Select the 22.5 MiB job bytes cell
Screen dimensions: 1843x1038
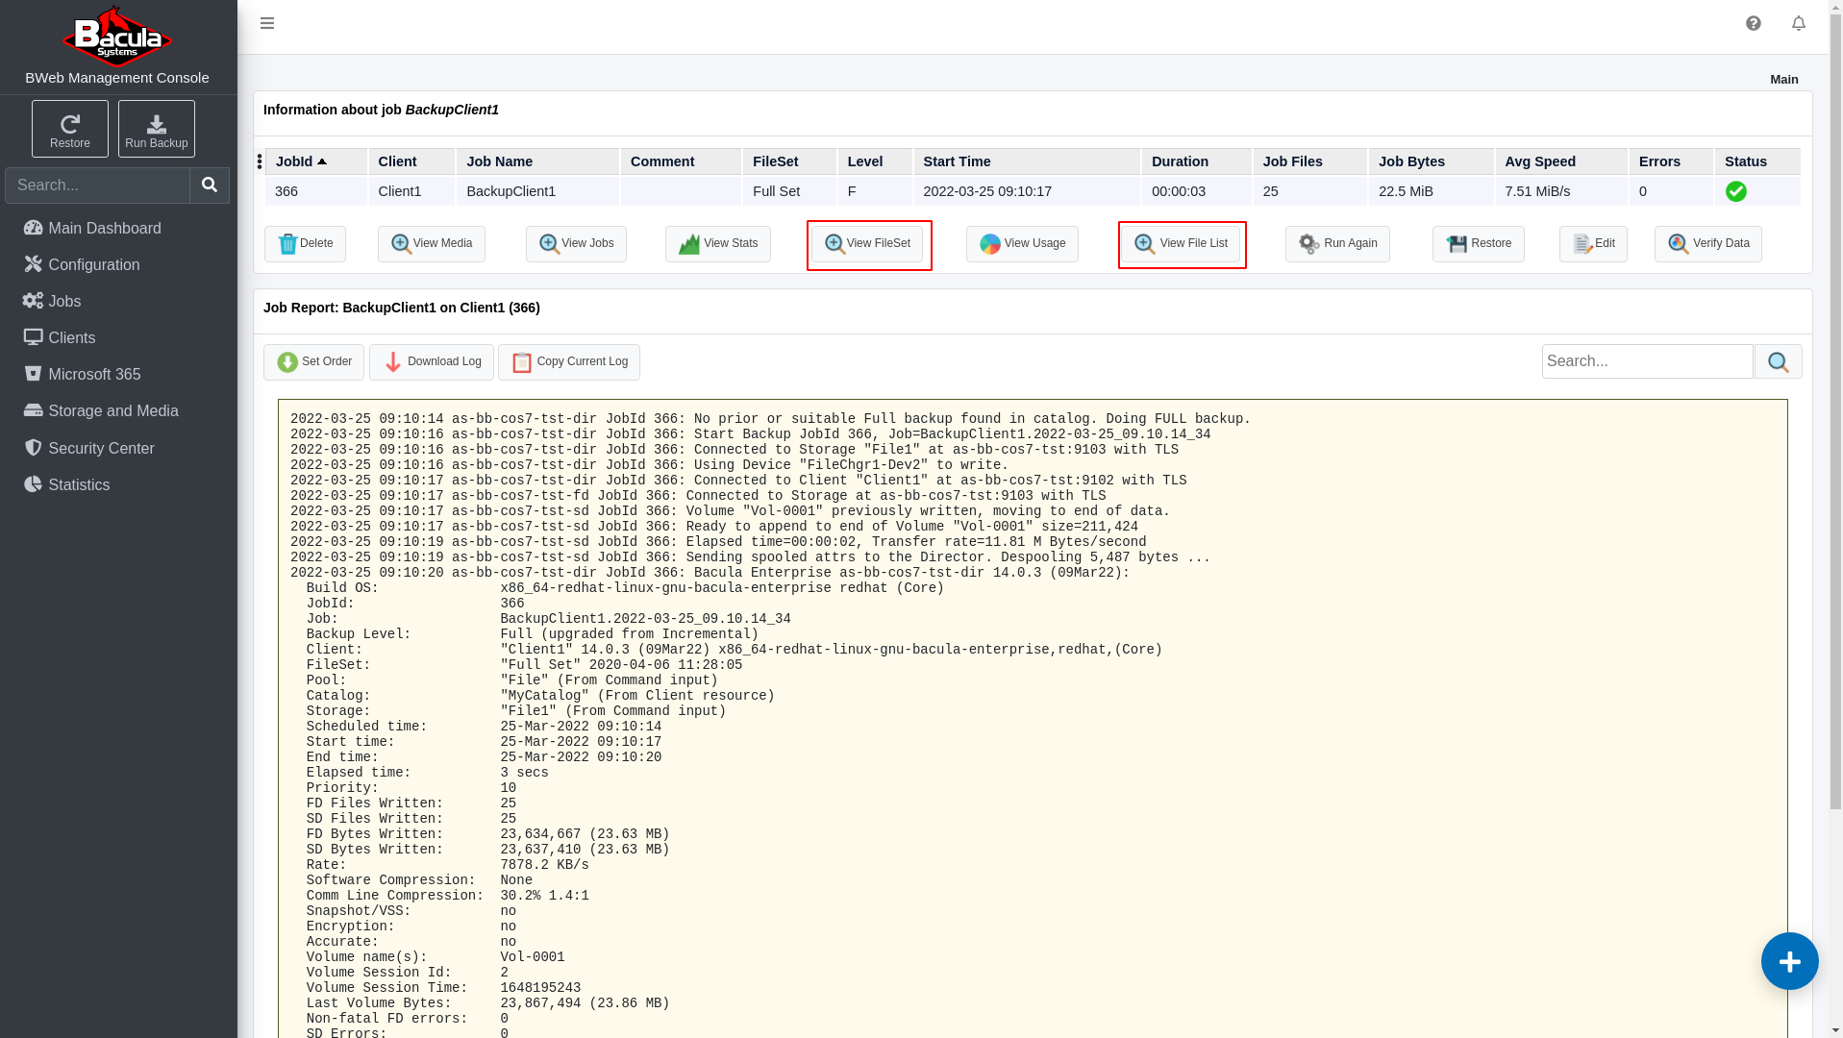(x=1432, y=191)
